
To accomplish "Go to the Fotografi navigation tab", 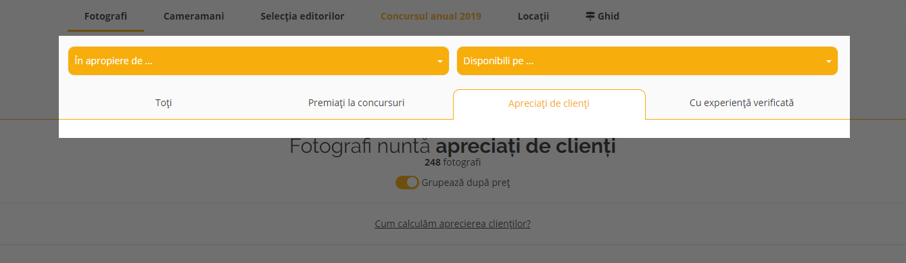I will coord(105,16).
